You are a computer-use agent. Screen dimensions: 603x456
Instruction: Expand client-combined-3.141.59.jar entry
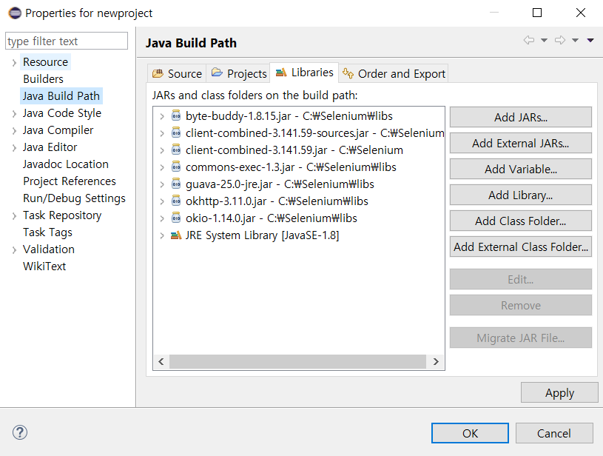(162, 150)
